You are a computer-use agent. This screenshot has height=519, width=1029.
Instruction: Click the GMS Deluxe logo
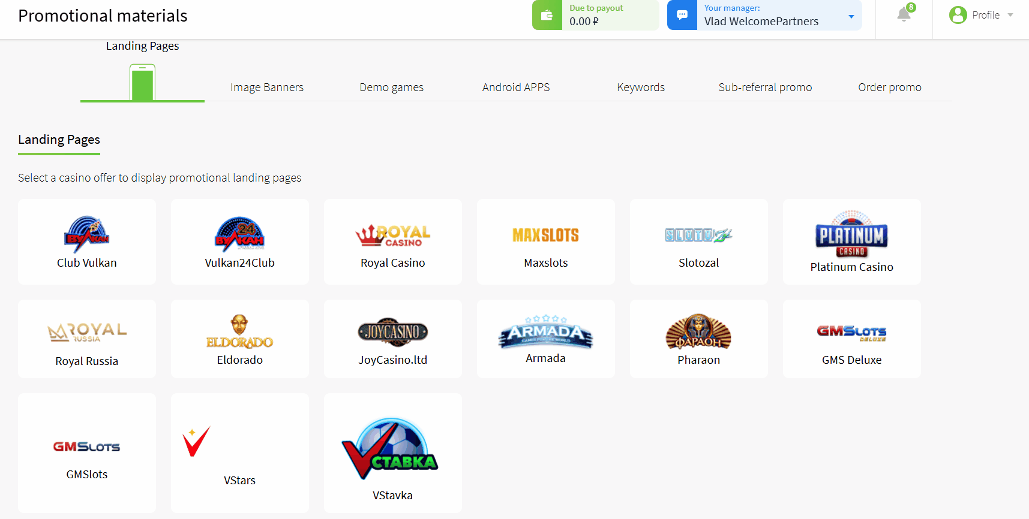[852, 333]
